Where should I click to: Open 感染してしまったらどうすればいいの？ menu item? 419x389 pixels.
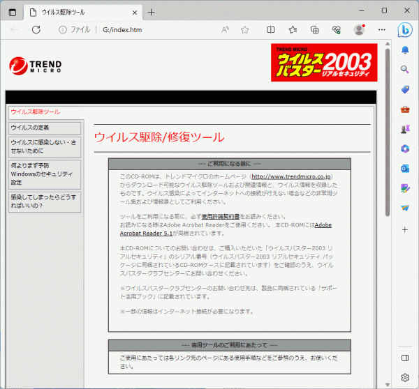pyautogui.click(x=45, y=201)
